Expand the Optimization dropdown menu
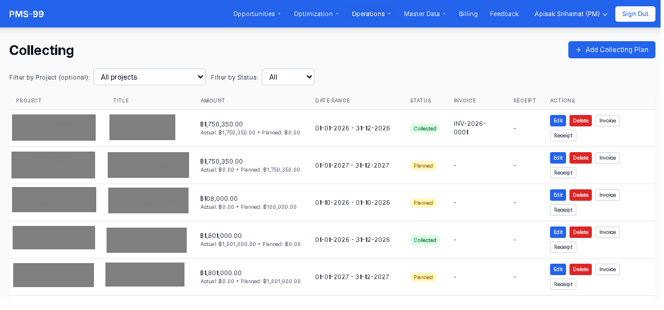Viewport: 664px width, 310px height. [x=316, y=14]
